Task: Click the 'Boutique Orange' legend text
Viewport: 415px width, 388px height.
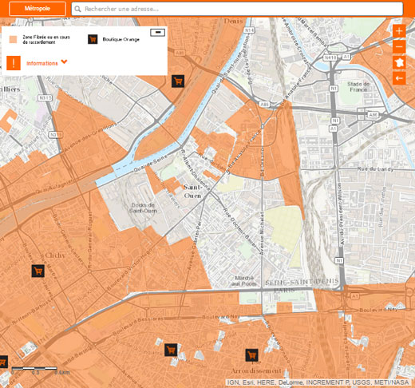Action: coord(121,40)
